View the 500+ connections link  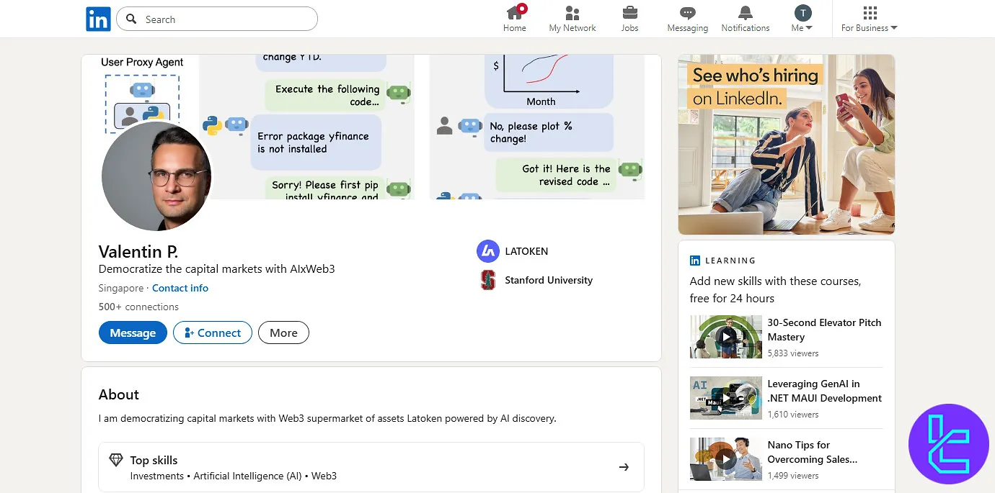pos(138,307)
